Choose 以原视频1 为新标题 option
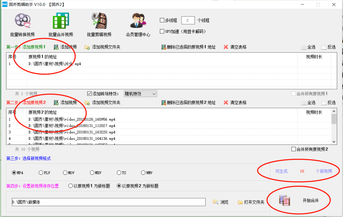The image size is (343, 217). click(x=71, y=186)
